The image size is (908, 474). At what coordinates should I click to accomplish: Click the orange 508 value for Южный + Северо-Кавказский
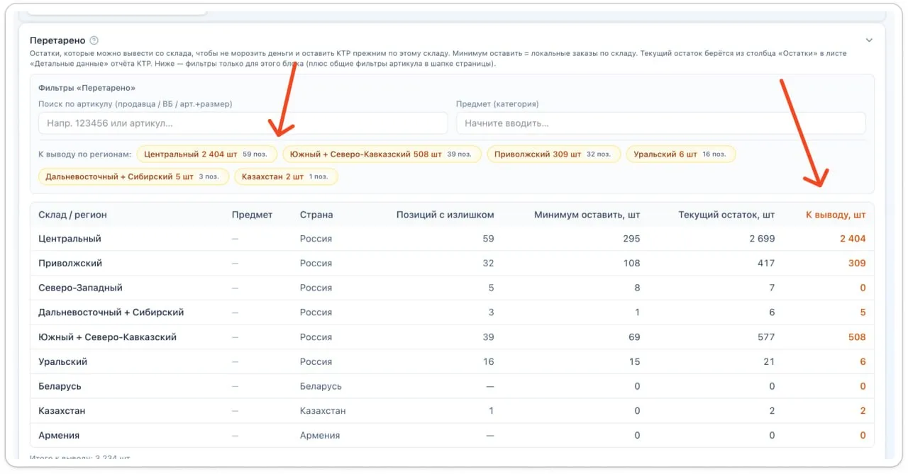[856, 337]
